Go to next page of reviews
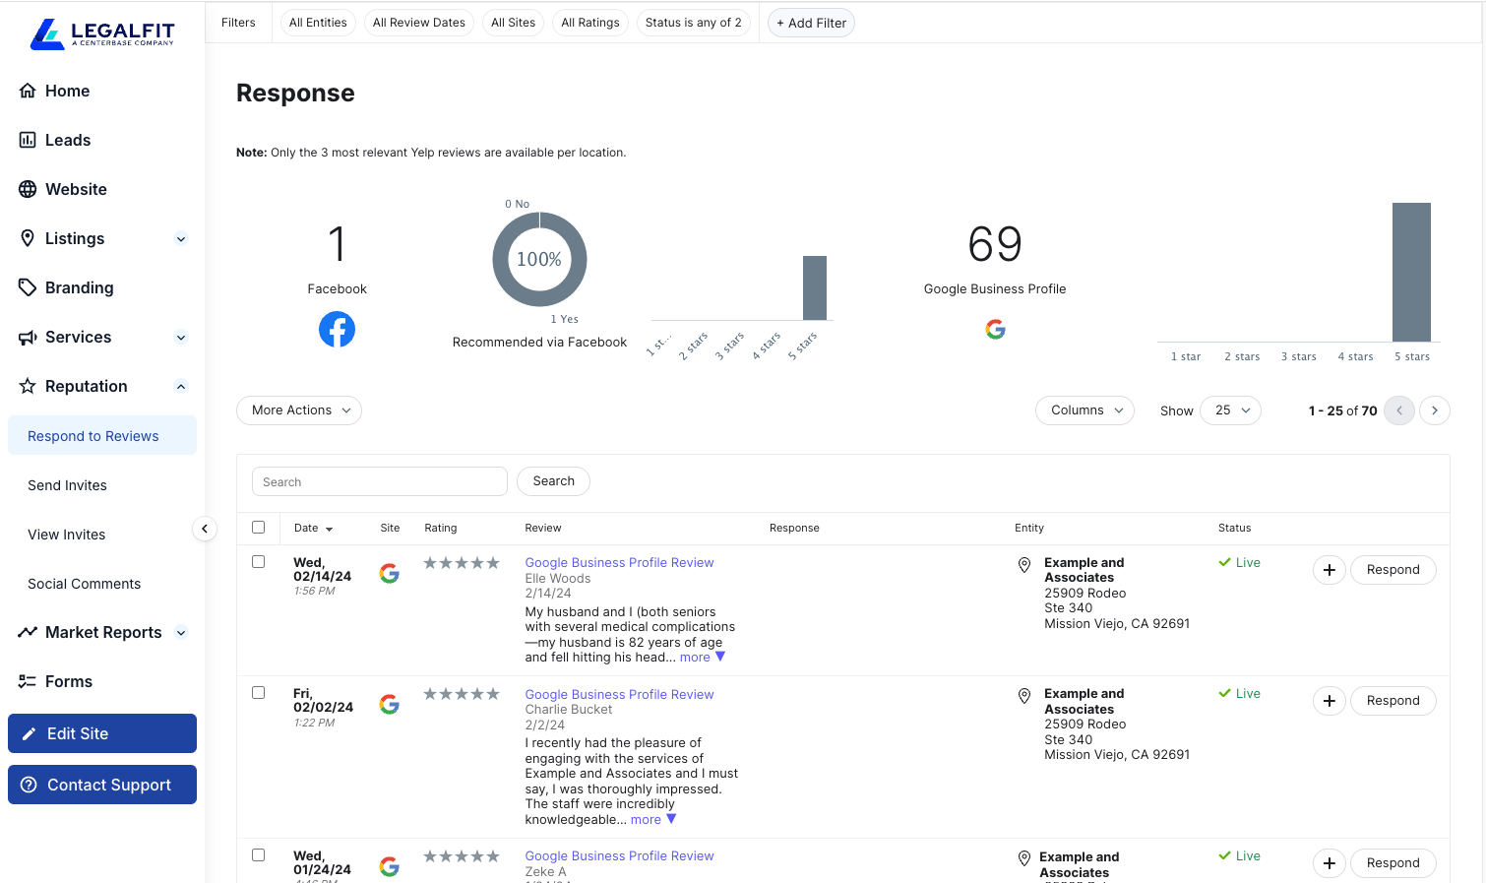Viewport: 1486px width, 883px height. pyautogui.click(x=1435, y=410)
